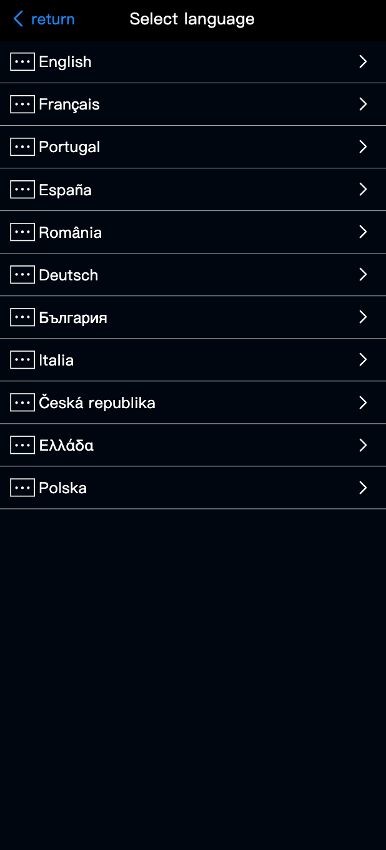386x850 pixels.
Task: Pick Italia in the language list
Action: [x=56, y=360]
